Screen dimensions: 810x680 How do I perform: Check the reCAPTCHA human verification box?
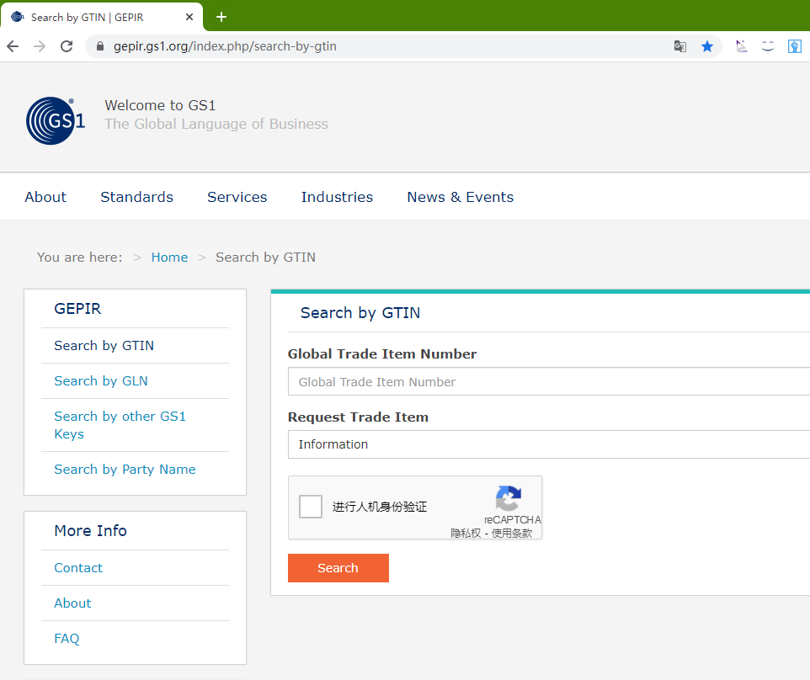tap(311, 507)
